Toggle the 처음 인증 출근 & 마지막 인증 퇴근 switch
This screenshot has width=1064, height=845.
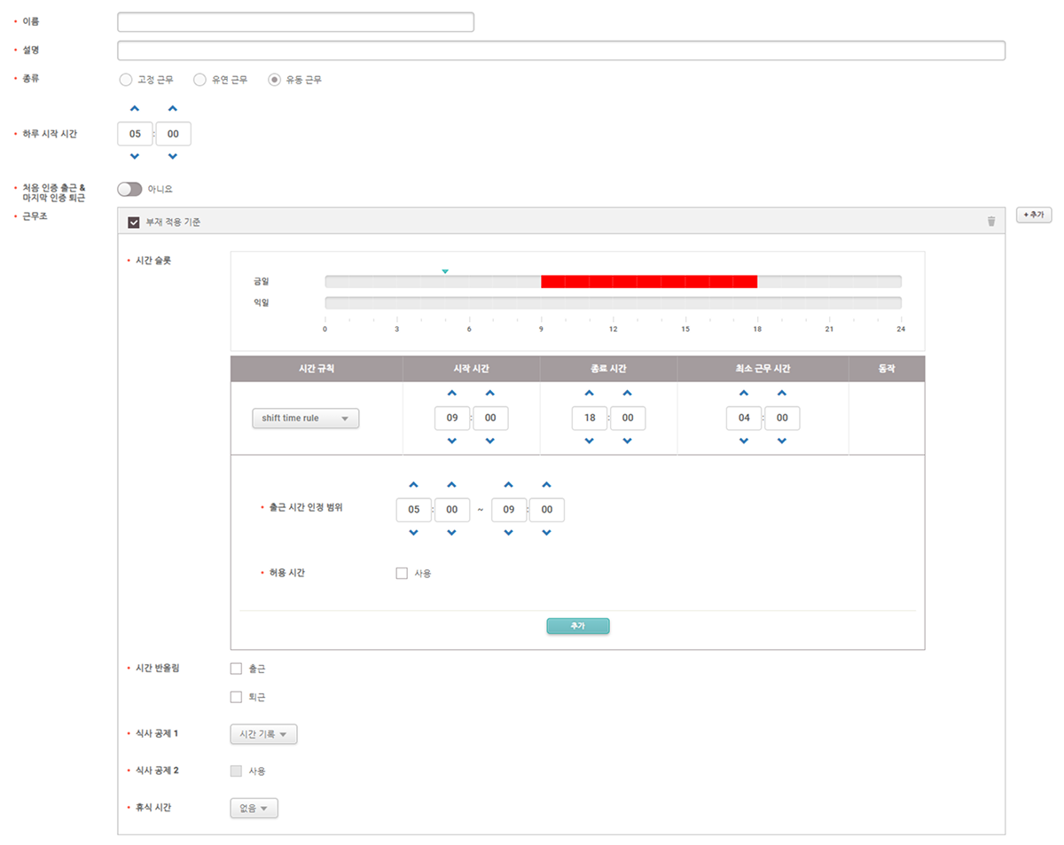click(x=129, y=189)
